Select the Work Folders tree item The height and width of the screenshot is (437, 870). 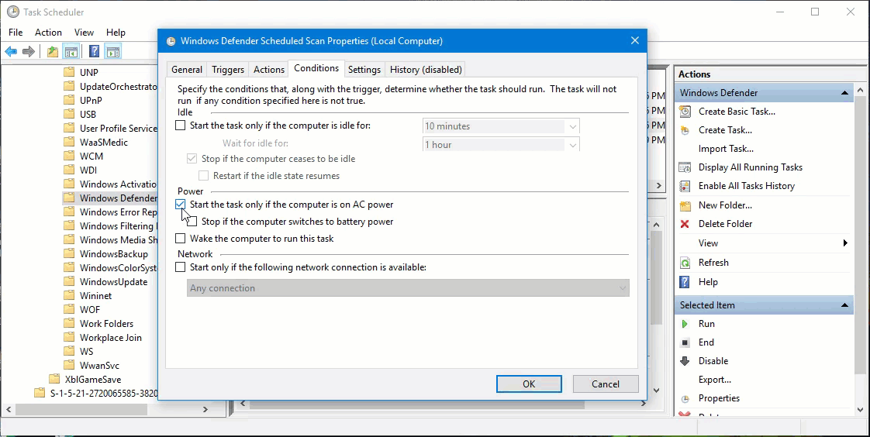(106, 323)
